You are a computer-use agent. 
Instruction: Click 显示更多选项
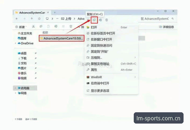coord(111,91)
